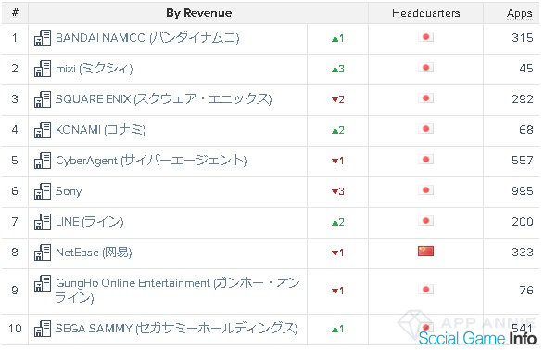The width and height of the screenshot is (544, 350).
Task: Click the building icon beside BANDAI NAMCO
Action: [x=43, y=38]
